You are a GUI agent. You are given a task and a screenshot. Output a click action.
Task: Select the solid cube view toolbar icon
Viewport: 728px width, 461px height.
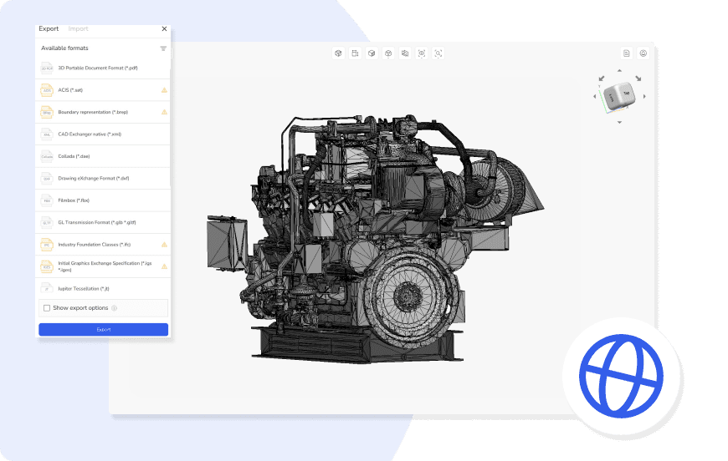pyautogui.click(x=372, y=53)
